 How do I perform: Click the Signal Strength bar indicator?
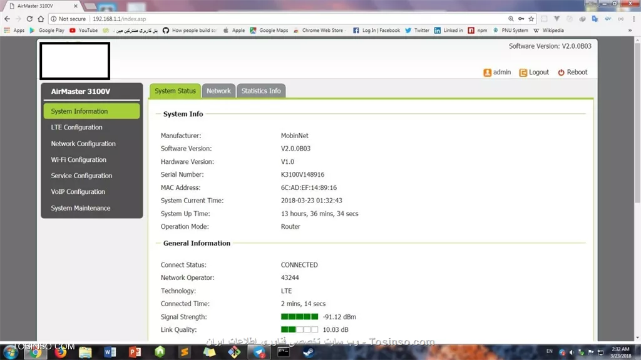(x=299, y=317)
